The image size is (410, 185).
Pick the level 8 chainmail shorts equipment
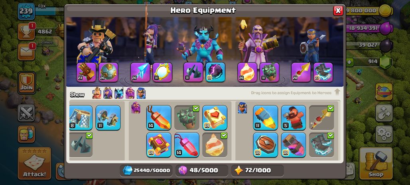coord(81,117)
